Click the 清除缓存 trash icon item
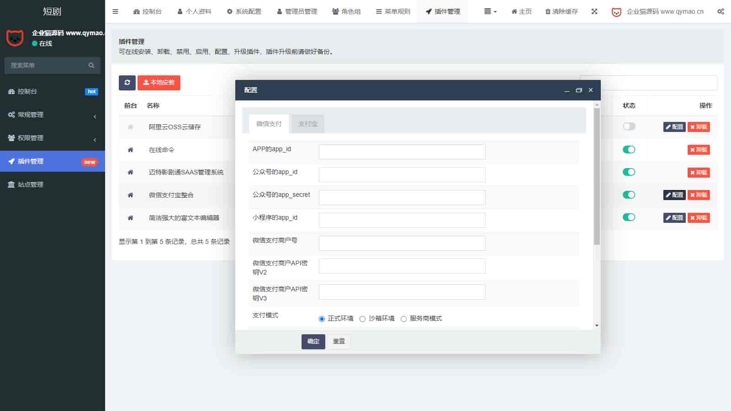This screenshot has height=411, width=731. [x=561, y=11]
